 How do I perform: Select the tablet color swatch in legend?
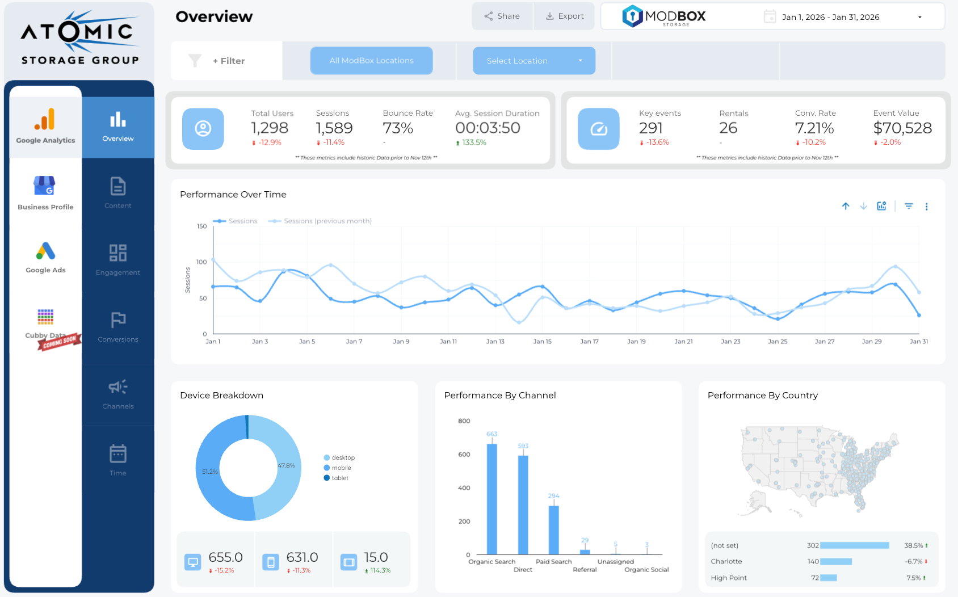pos(326,478)
